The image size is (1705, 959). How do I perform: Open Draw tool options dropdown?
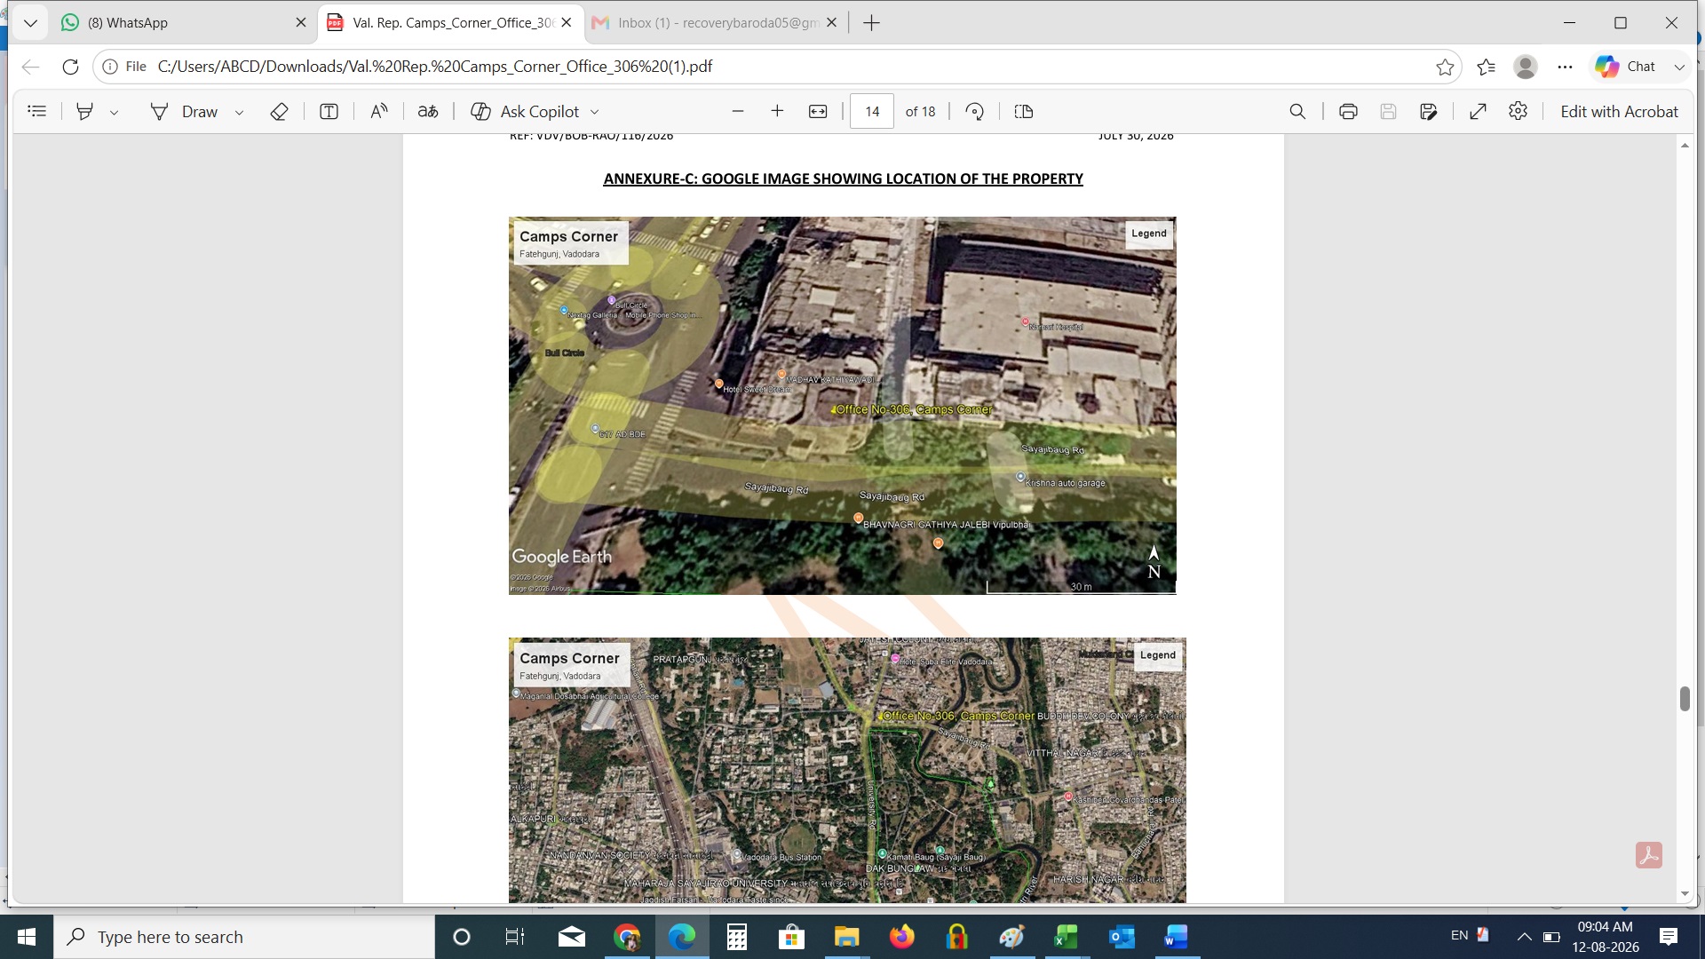point(239,112)
